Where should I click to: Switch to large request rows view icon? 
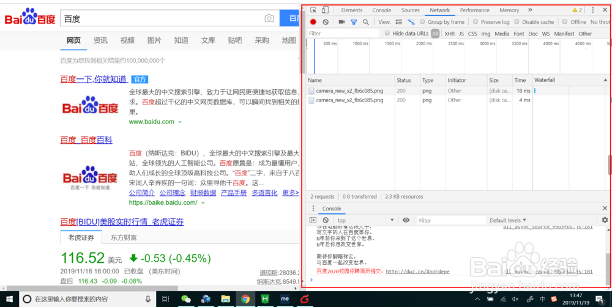click(x=399, y=22)
